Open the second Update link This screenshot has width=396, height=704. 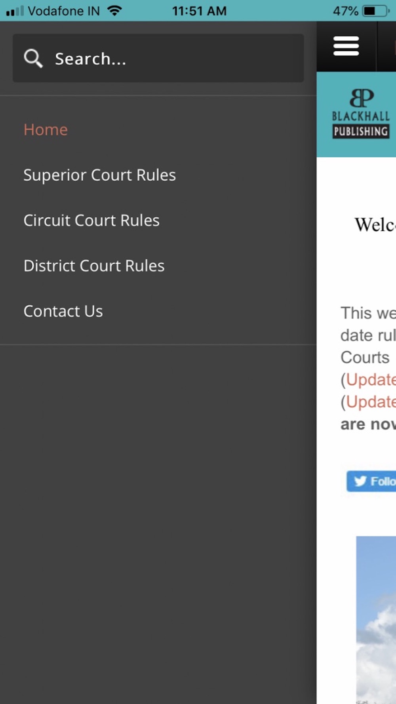[371, 402]
